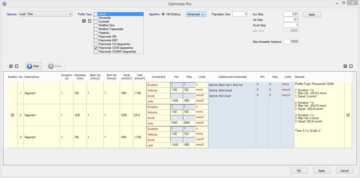Click the Start optimization play button
This screenshot has height=178, width=360.
[33, 66]
